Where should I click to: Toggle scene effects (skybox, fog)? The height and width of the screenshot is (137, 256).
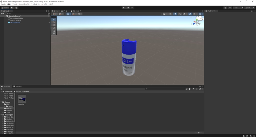pos(184,14)
